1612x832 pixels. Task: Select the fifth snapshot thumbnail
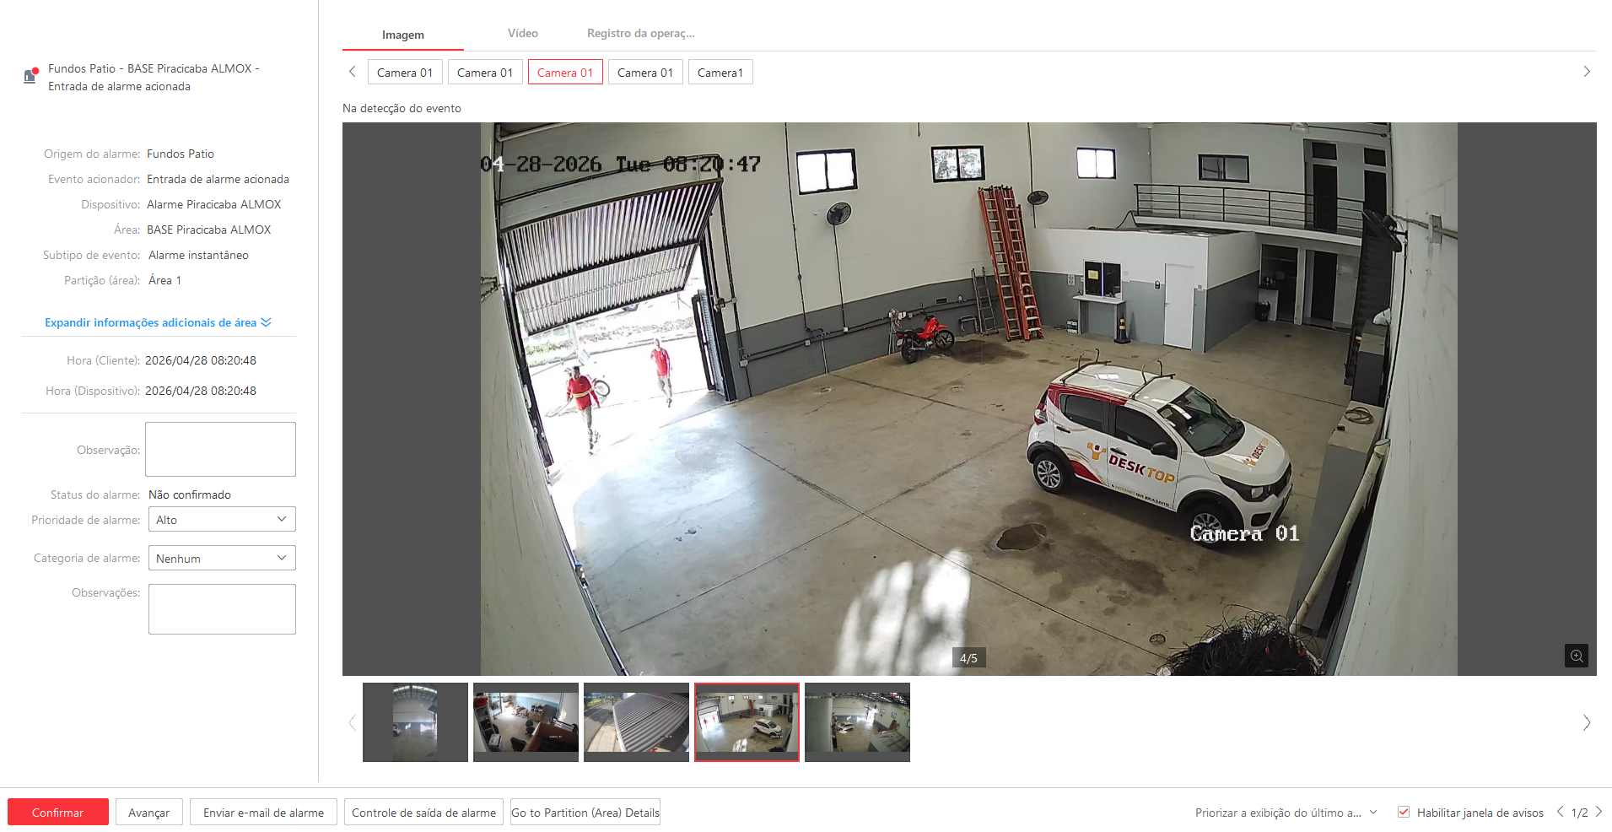tap(857, 721)
